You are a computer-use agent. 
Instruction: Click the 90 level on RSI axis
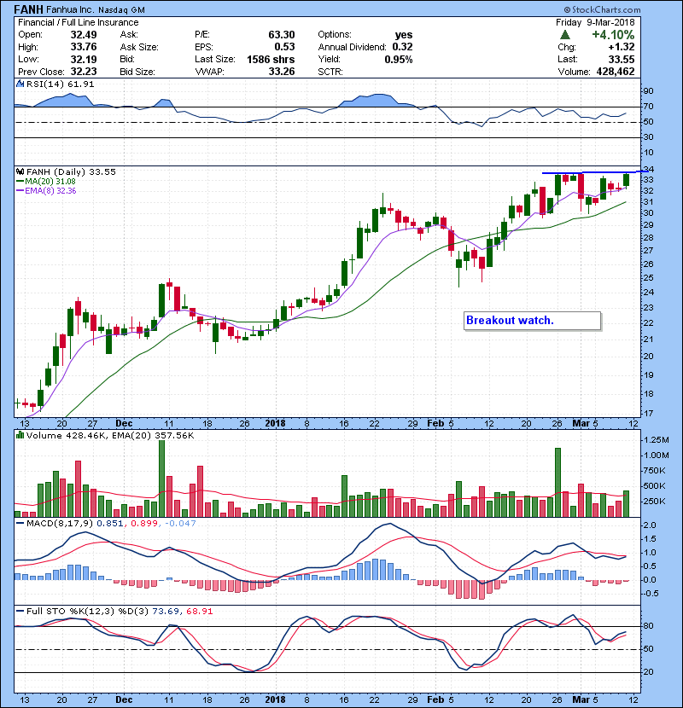(648, 91)
